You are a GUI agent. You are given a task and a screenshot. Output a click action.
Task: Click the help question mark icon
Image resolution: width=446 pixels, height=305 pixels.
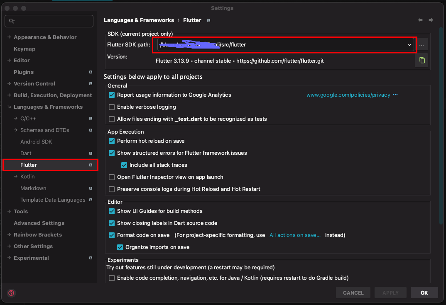coord(11,293)
